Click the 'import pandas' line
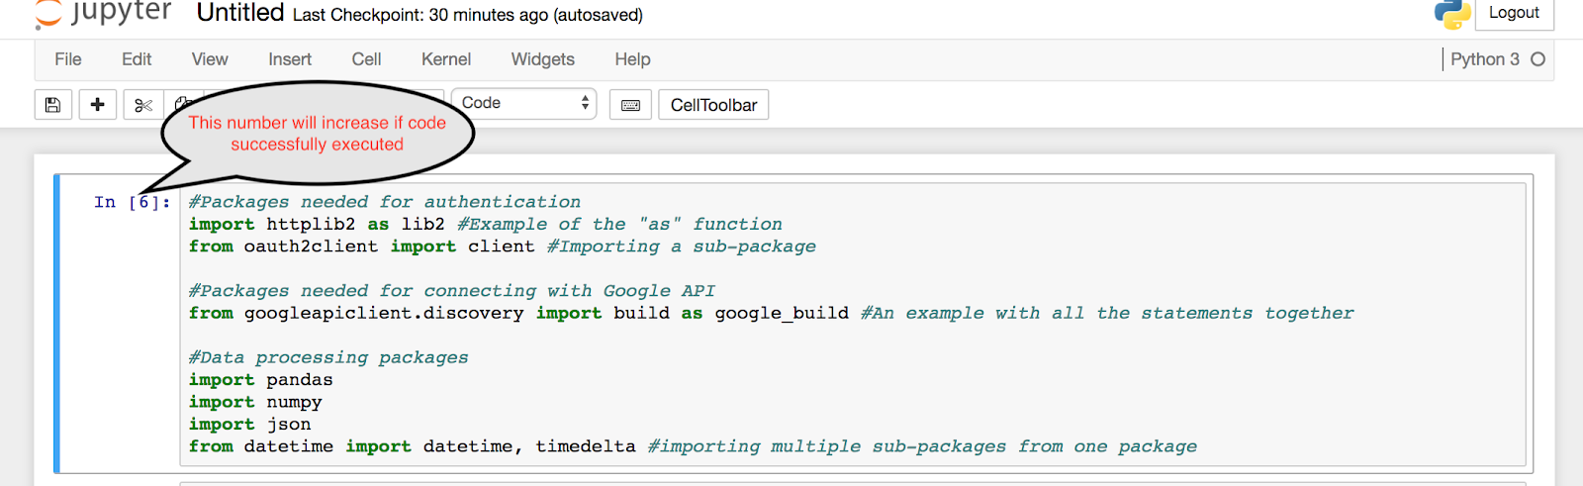Image resolution: width=1583 pixels, height=486 pixels. coord(261,380)
